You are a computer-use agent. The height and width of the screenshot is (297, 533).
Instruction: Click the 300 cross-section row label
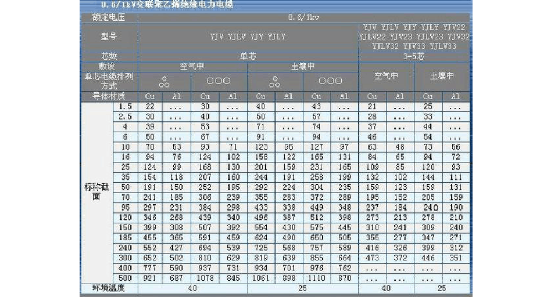125,258
